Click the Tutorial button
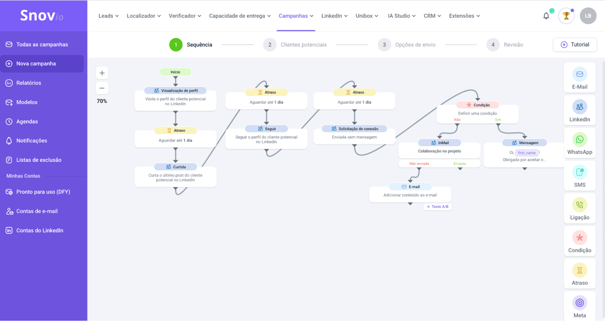 tap(575, 45)
